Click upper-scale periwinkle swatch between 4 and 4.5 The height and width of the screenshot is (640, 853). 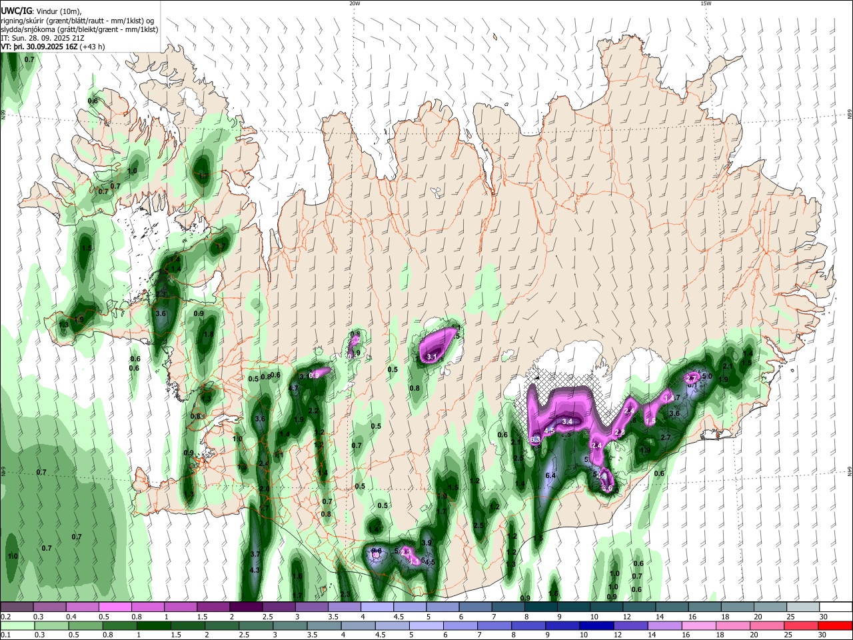tap(377, 607)
